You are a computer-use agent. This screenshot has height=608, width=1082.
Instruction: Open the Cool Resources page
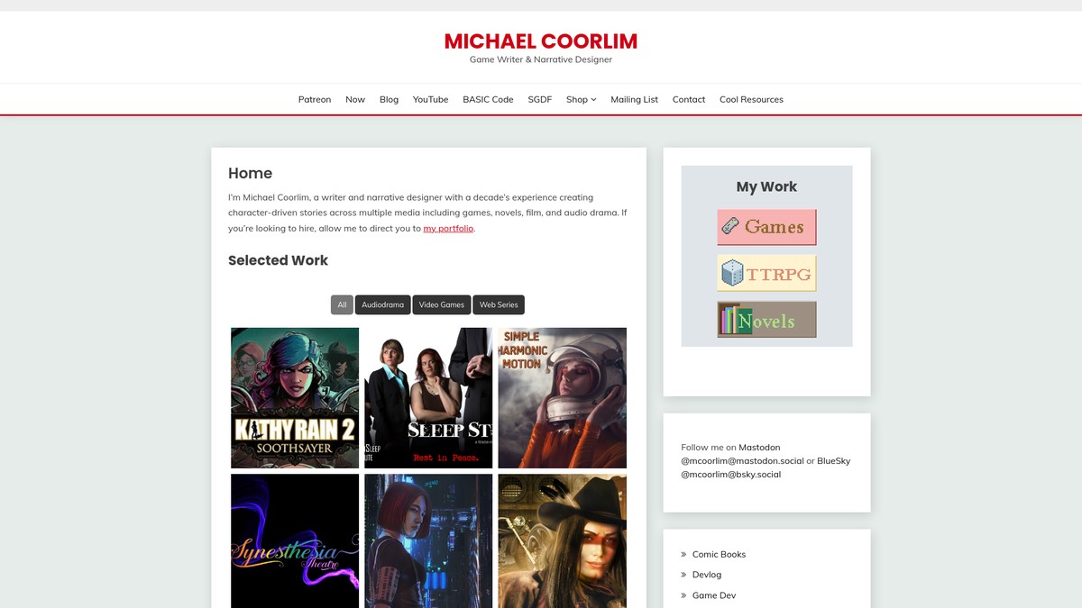coord(751,100)
